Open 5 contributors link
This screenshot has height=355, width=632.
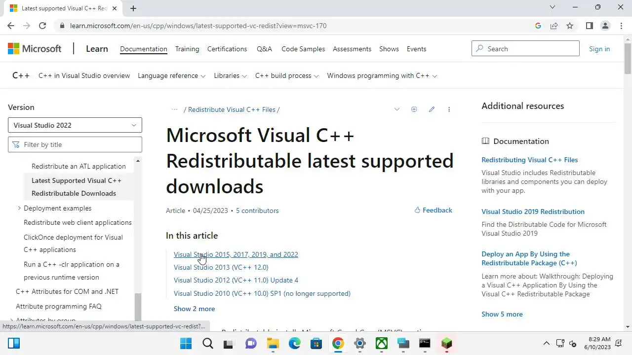point(257,211)
